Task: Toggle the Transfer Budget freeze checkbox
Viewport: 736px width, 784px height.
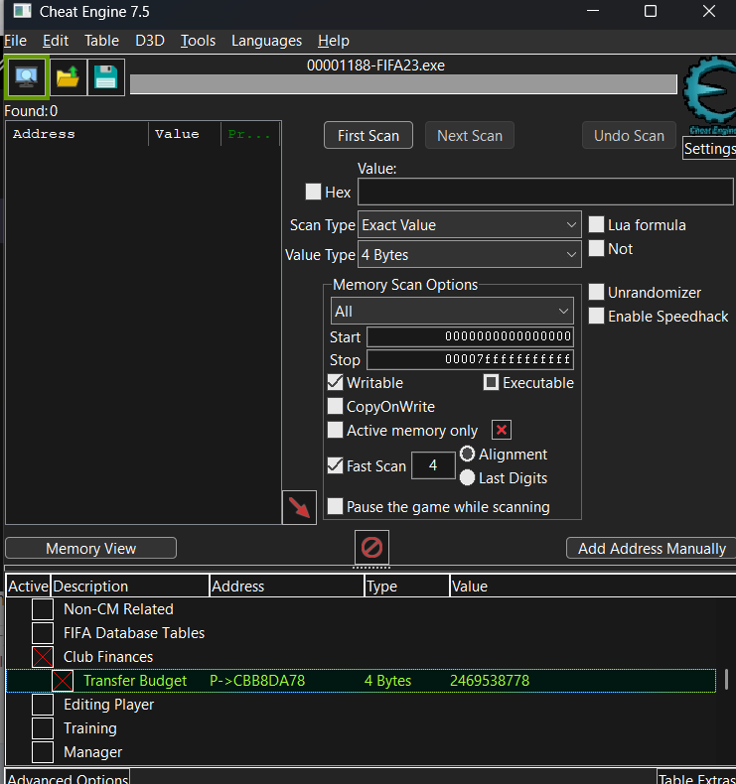Action: [63, 681]
